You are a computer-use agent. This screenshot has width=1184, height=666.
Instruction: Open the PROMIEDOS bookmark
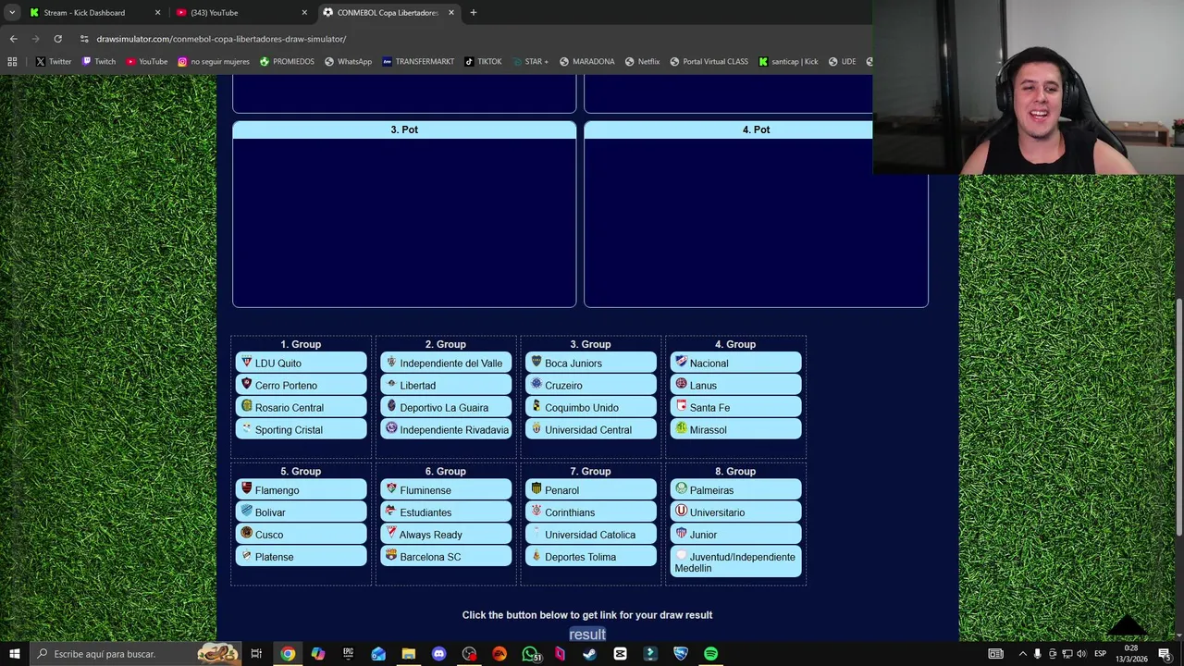point(287,62)
